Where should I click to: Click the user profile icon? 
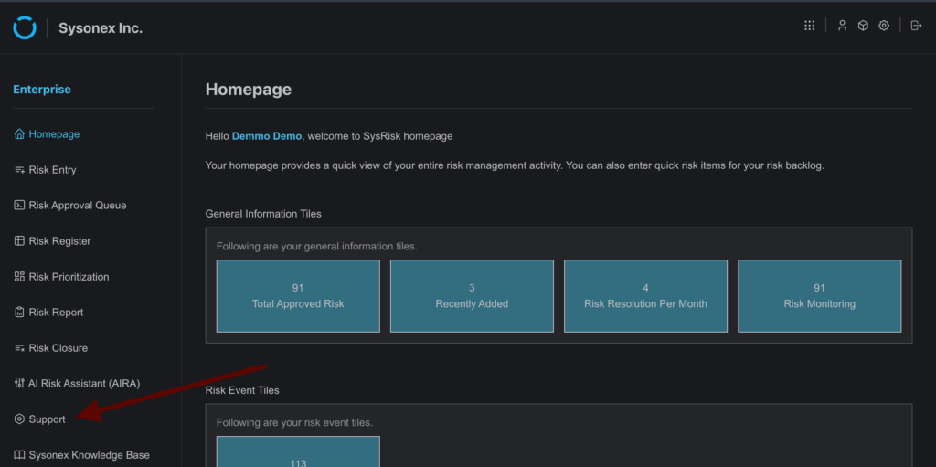click(842, 26)
